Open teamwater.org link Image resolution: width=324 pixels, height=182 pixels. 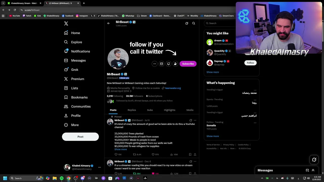[173, 88]
